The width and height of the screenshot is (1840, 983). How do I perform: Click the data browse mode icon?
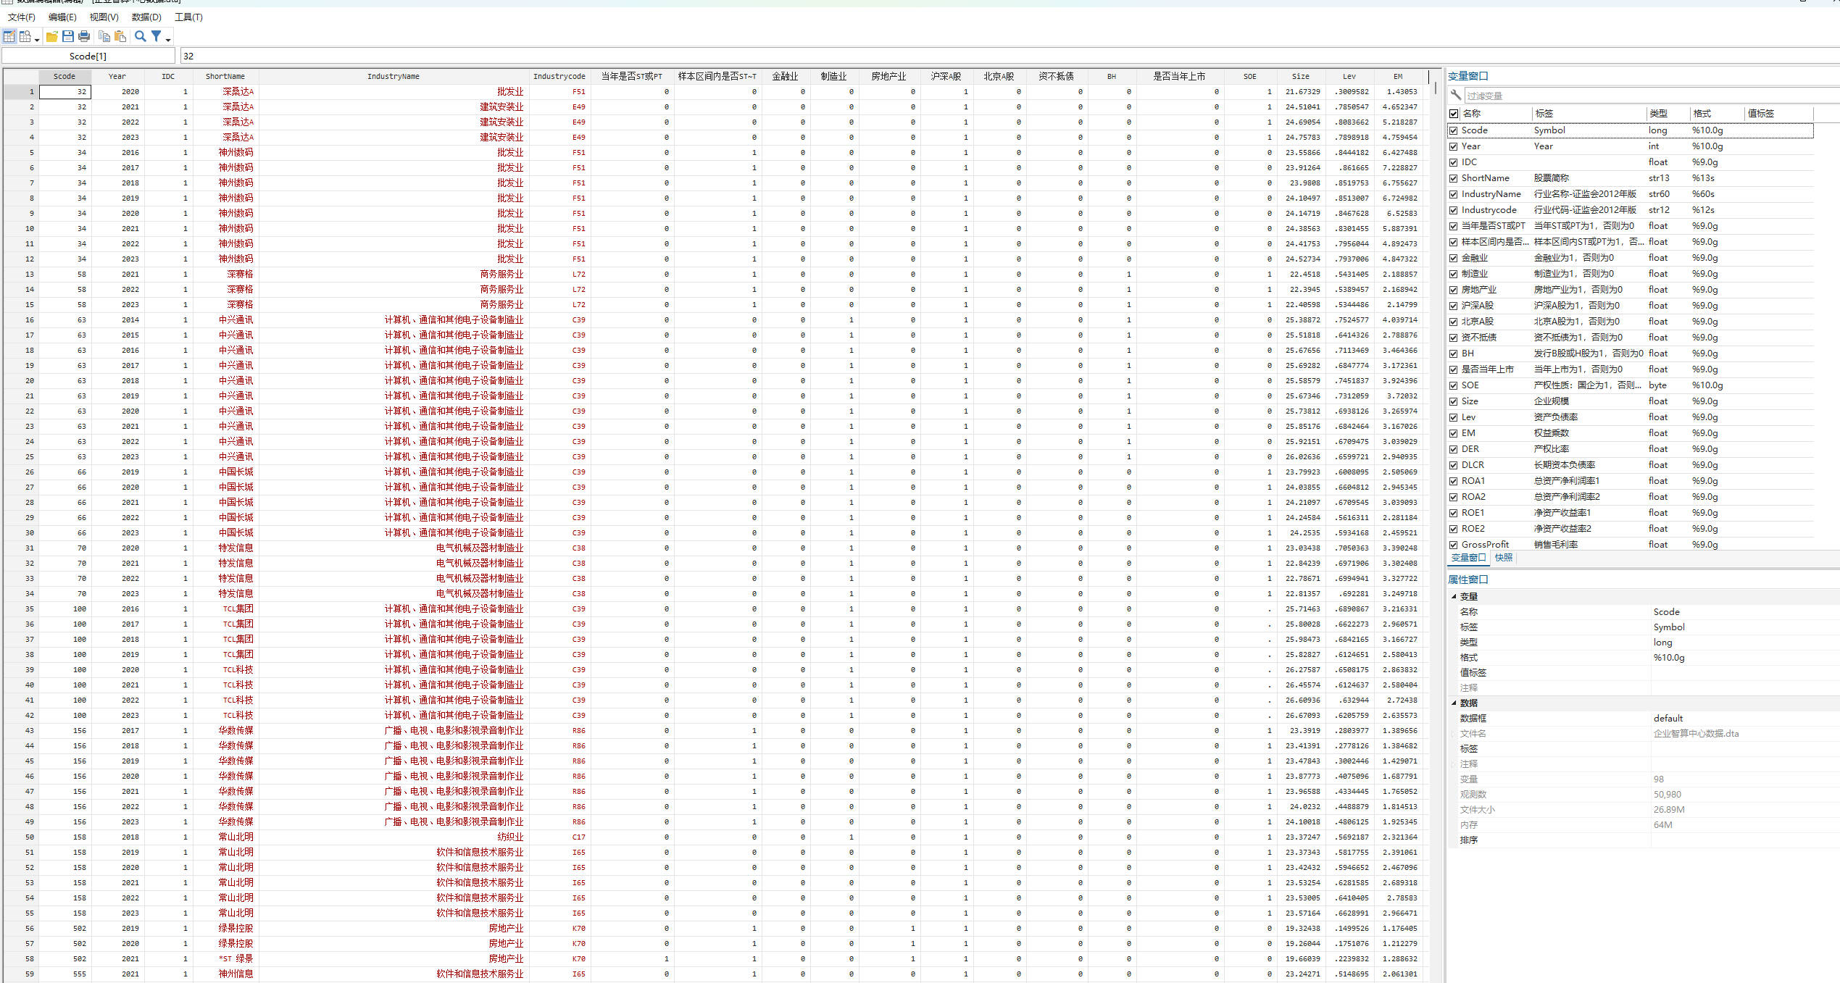click(25, 36)
